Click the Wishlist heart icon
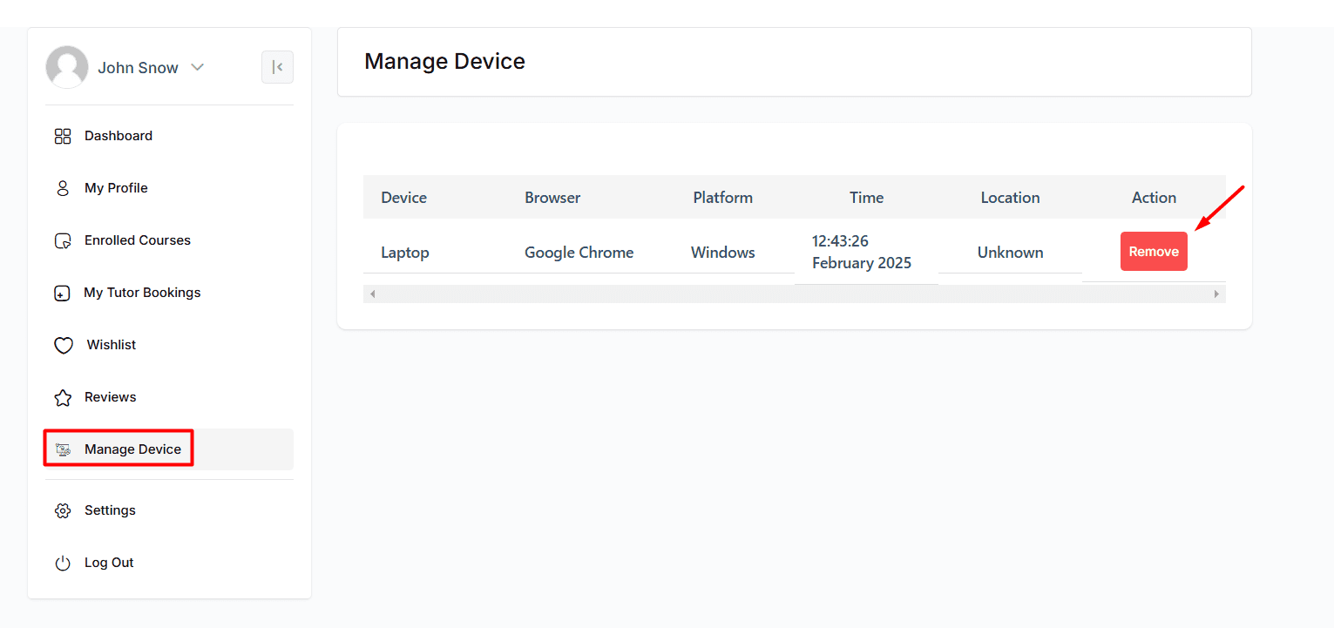 62,345
